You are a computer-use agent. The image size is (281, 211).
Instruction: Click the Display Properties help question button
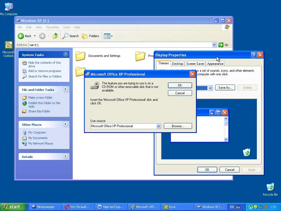click(254, 55)
